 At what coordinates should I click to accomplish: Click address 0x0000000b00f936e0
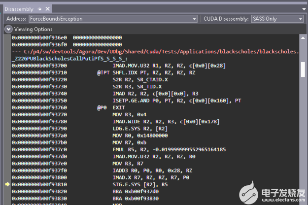(x=39, y=37)
